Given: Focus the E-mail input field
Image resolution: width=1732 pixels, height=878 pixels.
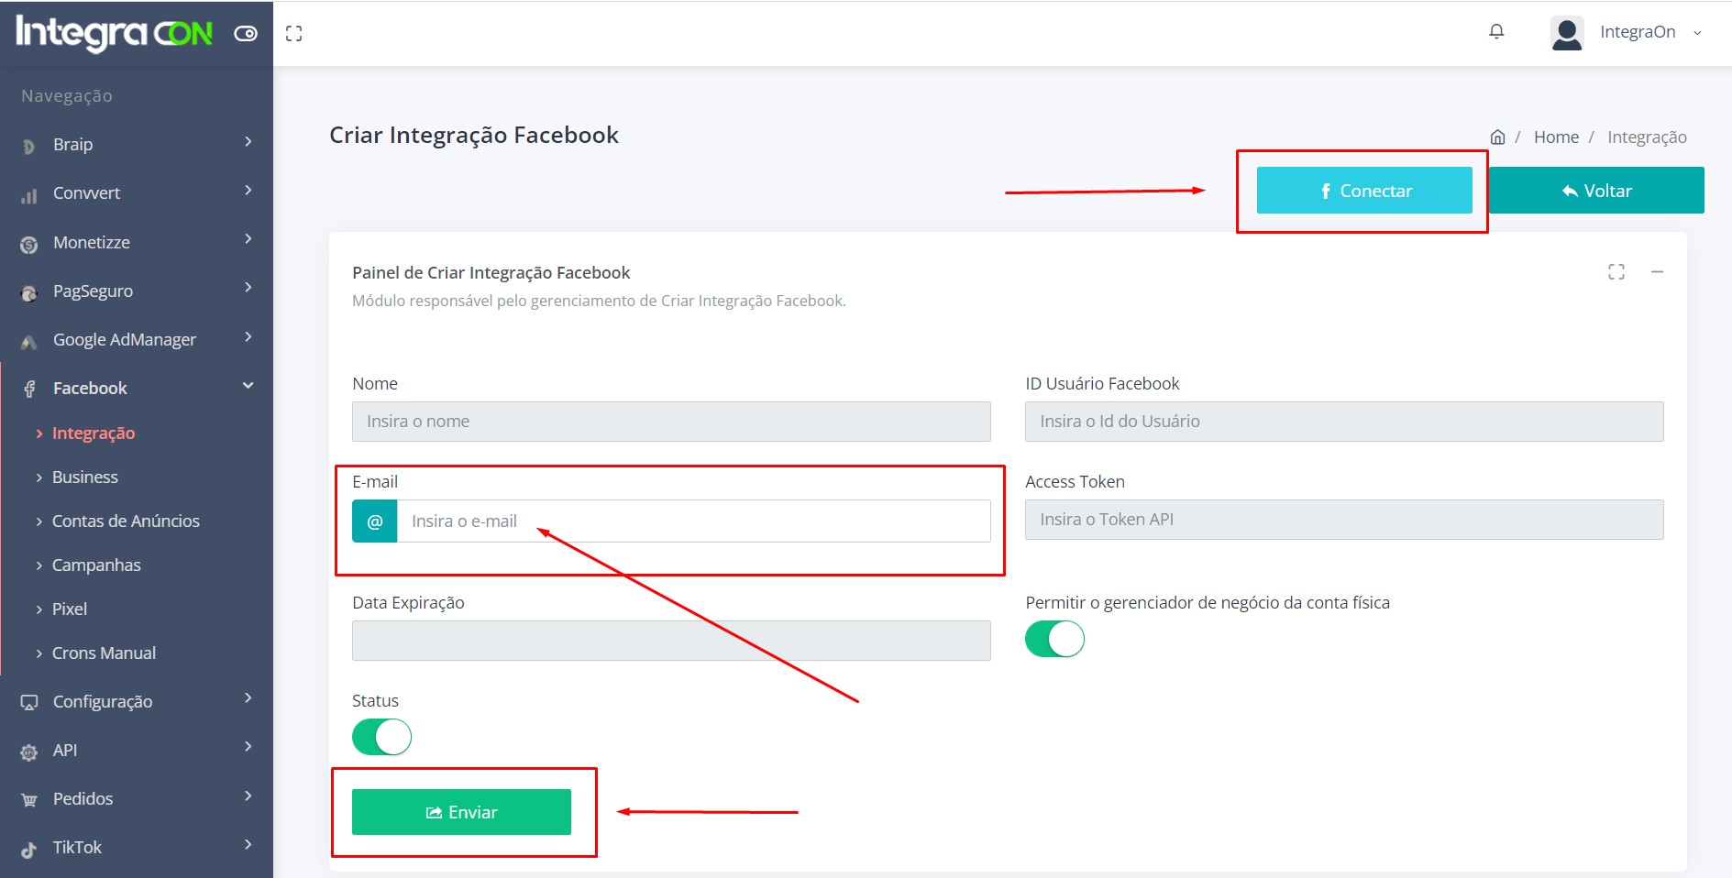Looking at the screenshot, I should (693, 521).
